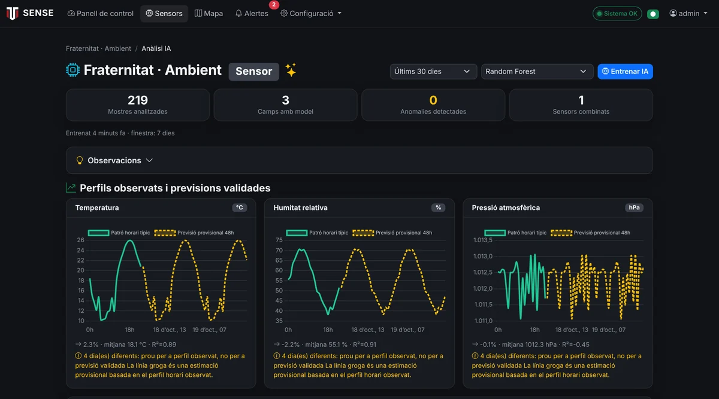Click the chip sensor icon beside title

[72, 70]
